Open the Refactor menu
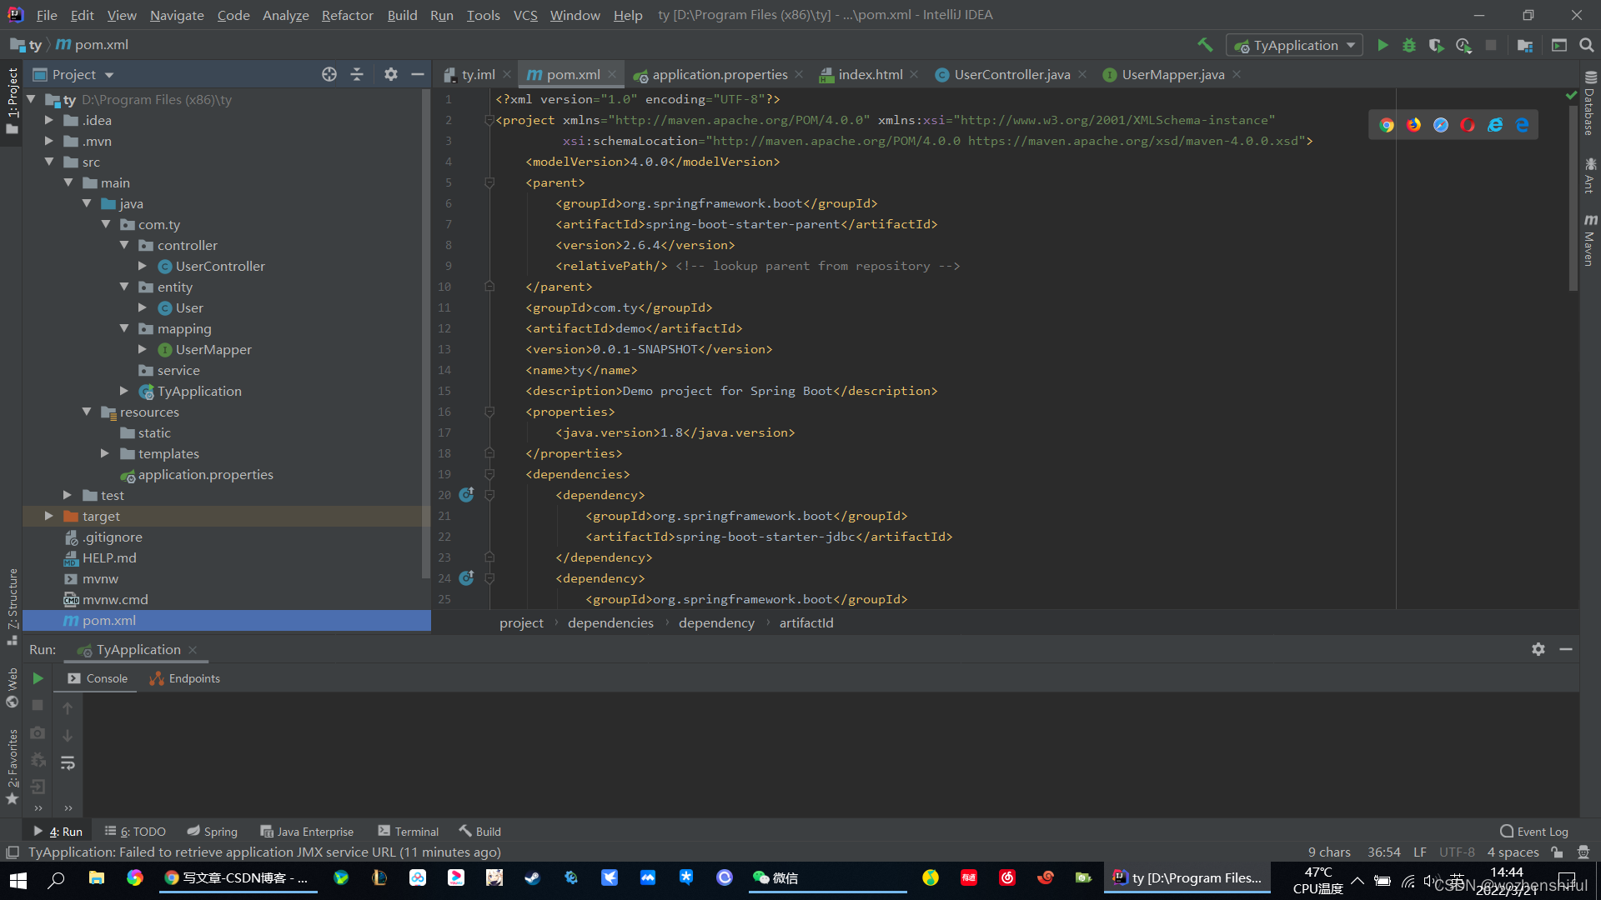The image size is (1601, 900). [x=347, y=15]
